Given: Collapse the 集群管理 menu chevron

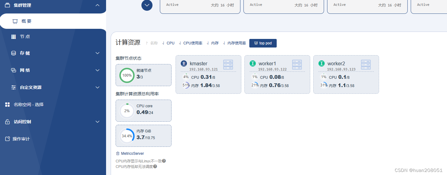Looking at the screenshot, I should point(97,5).
